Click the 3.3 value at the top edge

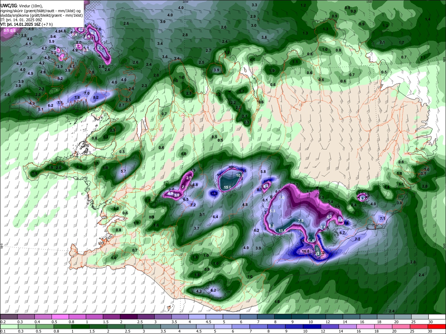click(254, 5)
